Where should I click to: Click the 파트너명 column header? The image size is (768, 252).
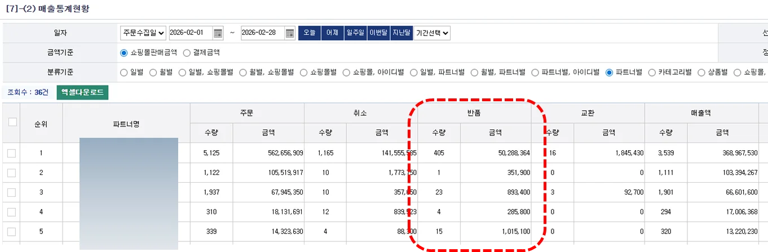[126, 123]
